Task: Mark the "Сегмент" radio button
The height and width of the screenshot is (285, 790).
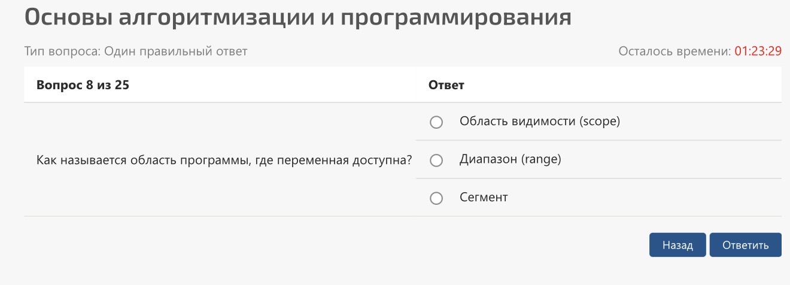Action: (x=436, y=198)
